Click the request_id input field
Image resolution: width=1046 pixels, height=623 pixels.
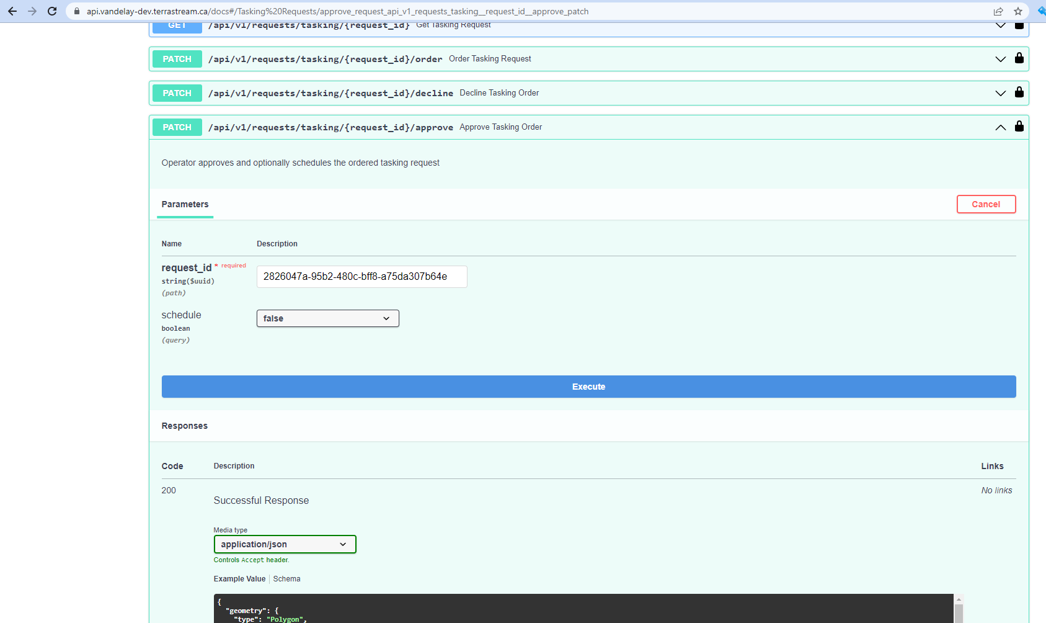tap(362, 277)
